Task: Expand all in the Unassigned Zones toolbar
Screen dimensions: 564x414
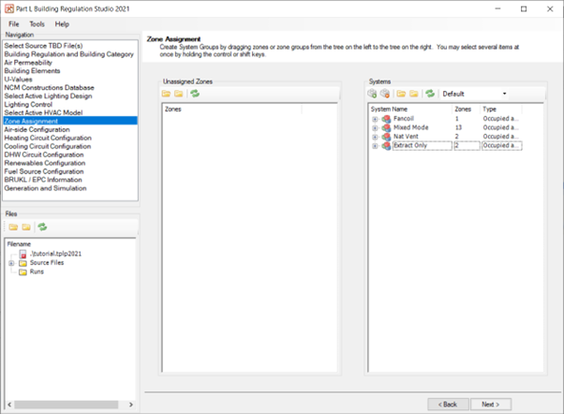Action: [166, 94]
